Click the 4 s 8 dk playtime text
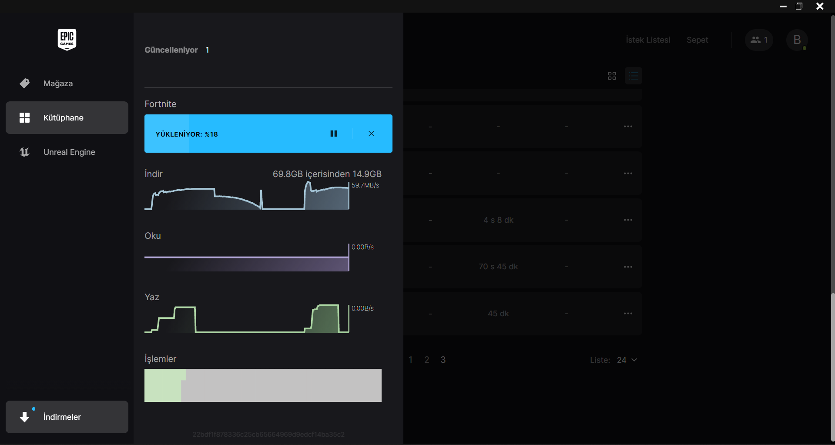835x445 pixels. tap(498, 220)
